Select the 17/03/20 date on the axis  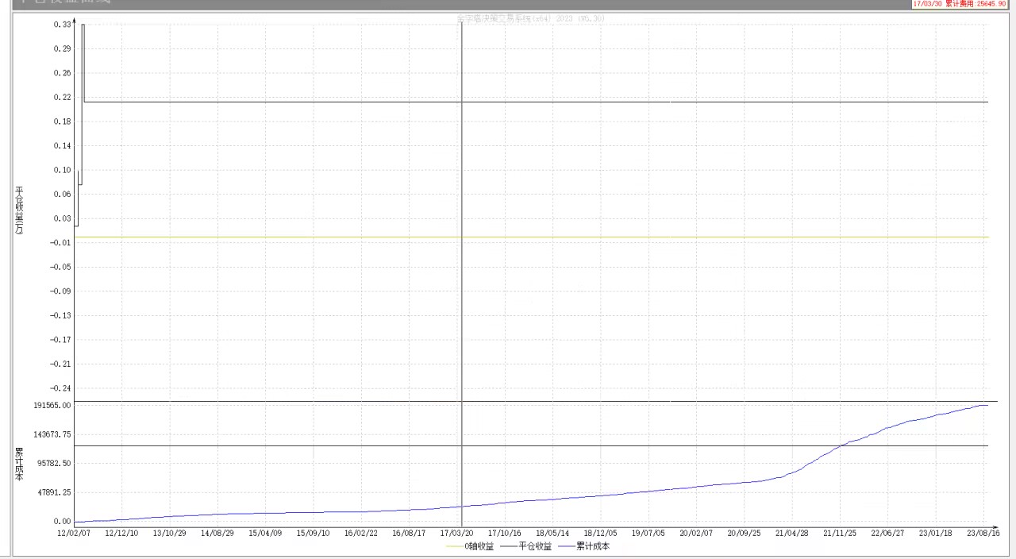coord(456,533)
